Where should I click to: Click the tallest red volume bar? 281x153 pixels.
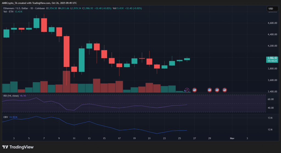66,81
